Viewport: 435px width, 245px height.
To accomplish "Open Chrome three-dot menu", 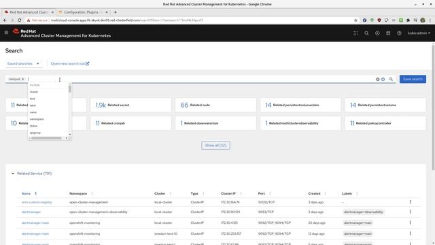I will pos(430,20).
